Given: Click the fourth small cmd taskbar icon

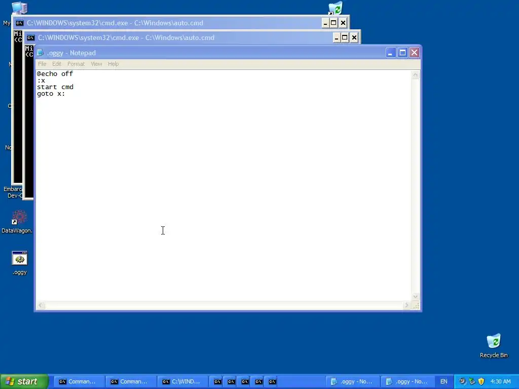Looking at the screenshot, I should 258,381.
